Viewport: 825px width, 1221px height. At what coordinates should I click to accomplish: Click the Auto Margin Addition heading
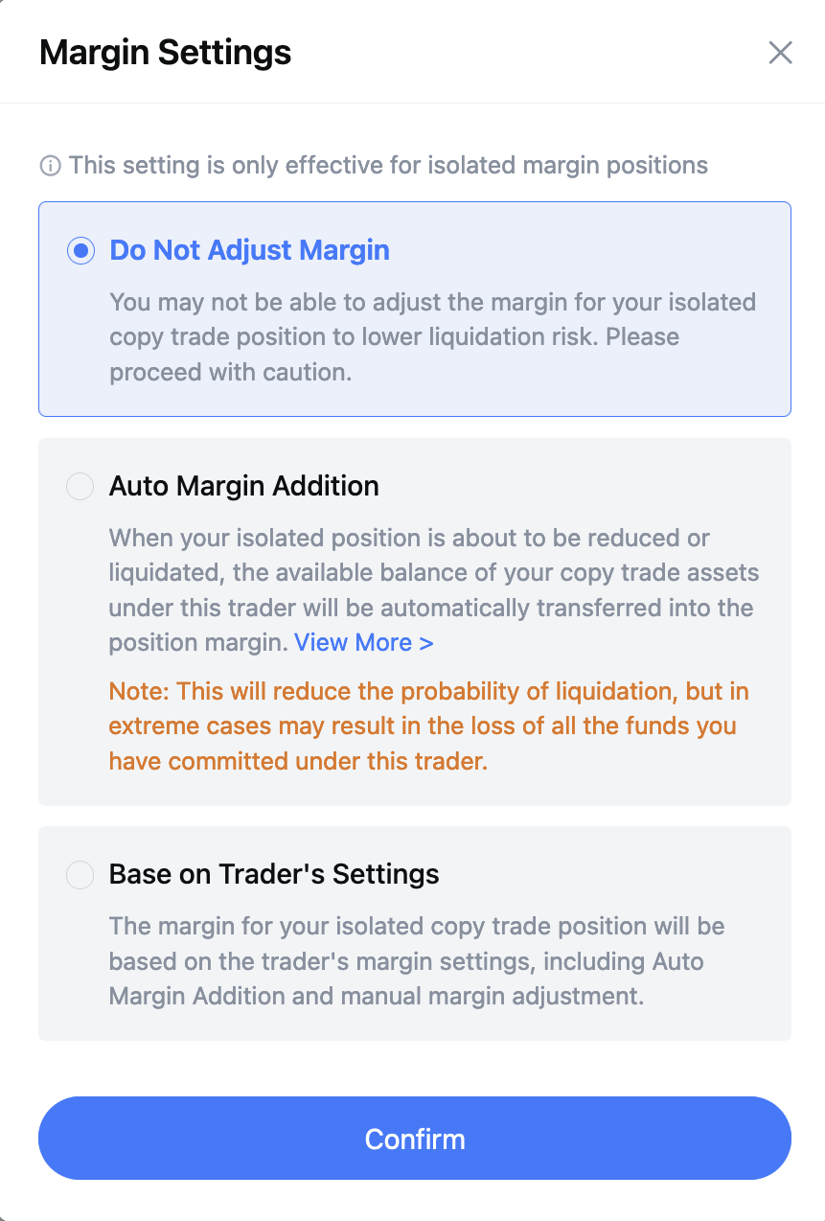click(244, 486)
